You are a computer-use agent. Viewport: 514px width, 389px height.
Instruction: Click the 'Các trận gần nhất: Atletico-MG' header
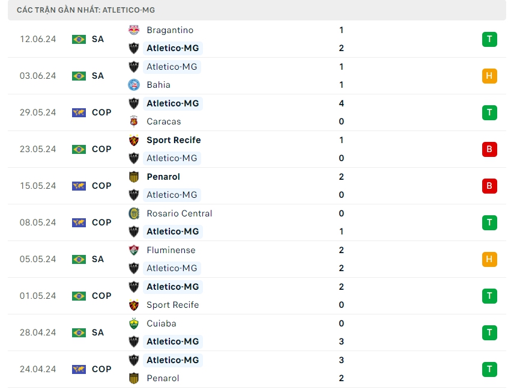point(86,10)
